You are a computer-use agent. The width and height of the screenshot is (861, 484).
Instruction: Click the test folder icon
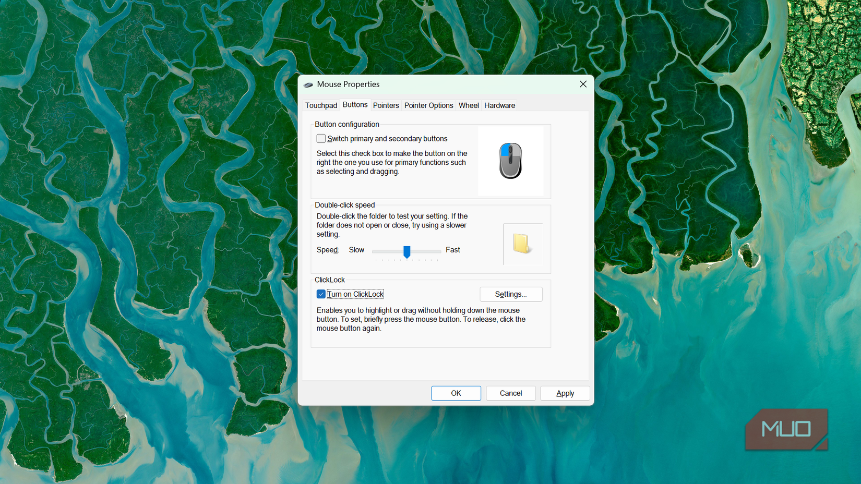coord(522,244)
